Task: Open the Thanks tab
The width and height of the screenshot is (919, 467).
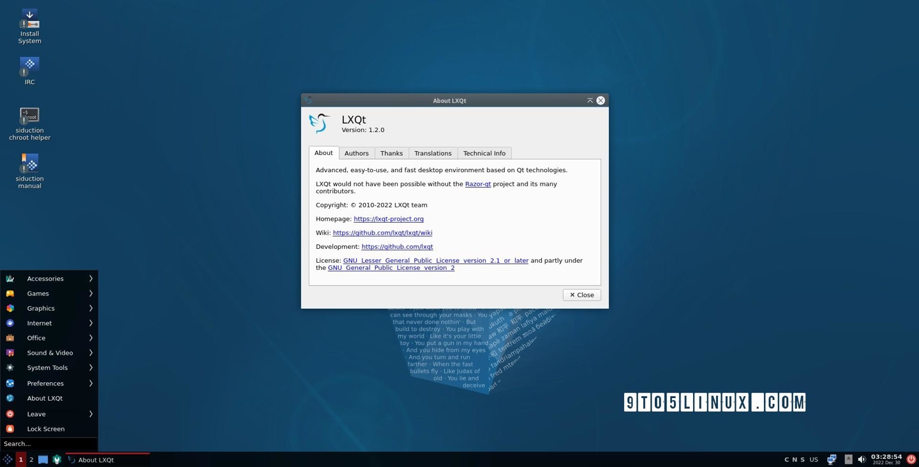Action: pos(392,153)
